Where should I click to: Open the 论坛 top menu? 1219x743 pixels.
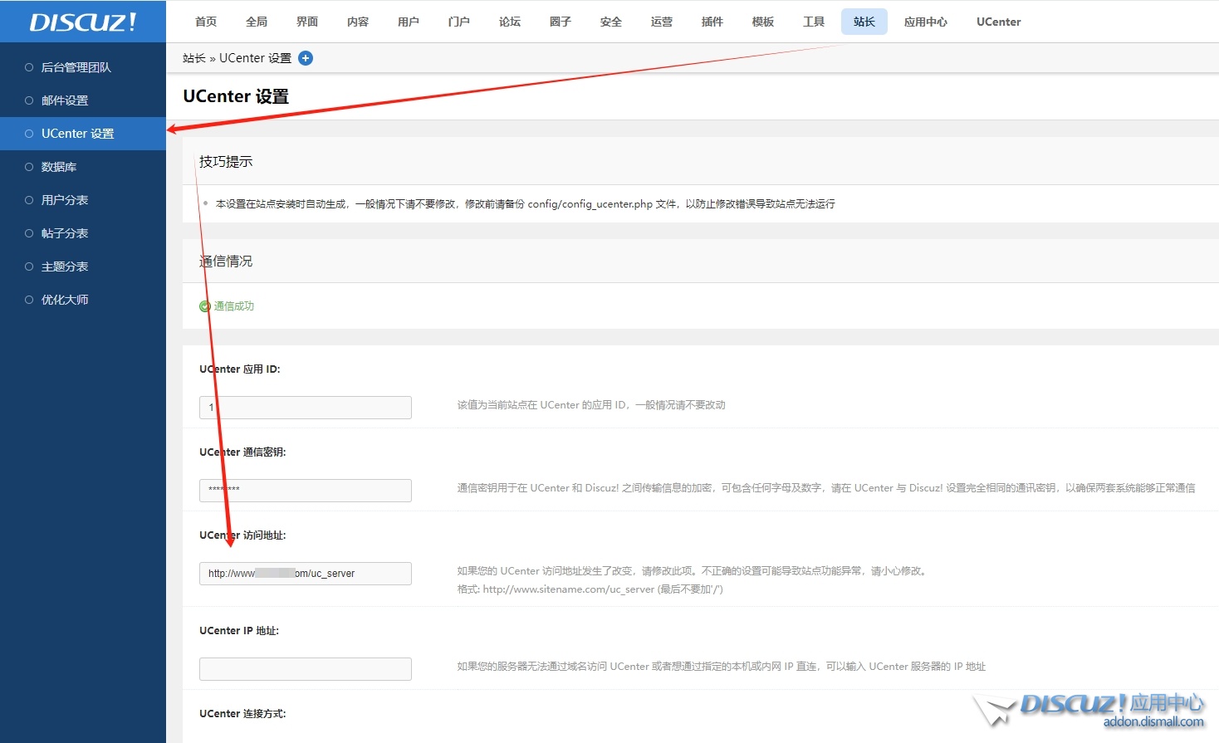click(510, 22)
